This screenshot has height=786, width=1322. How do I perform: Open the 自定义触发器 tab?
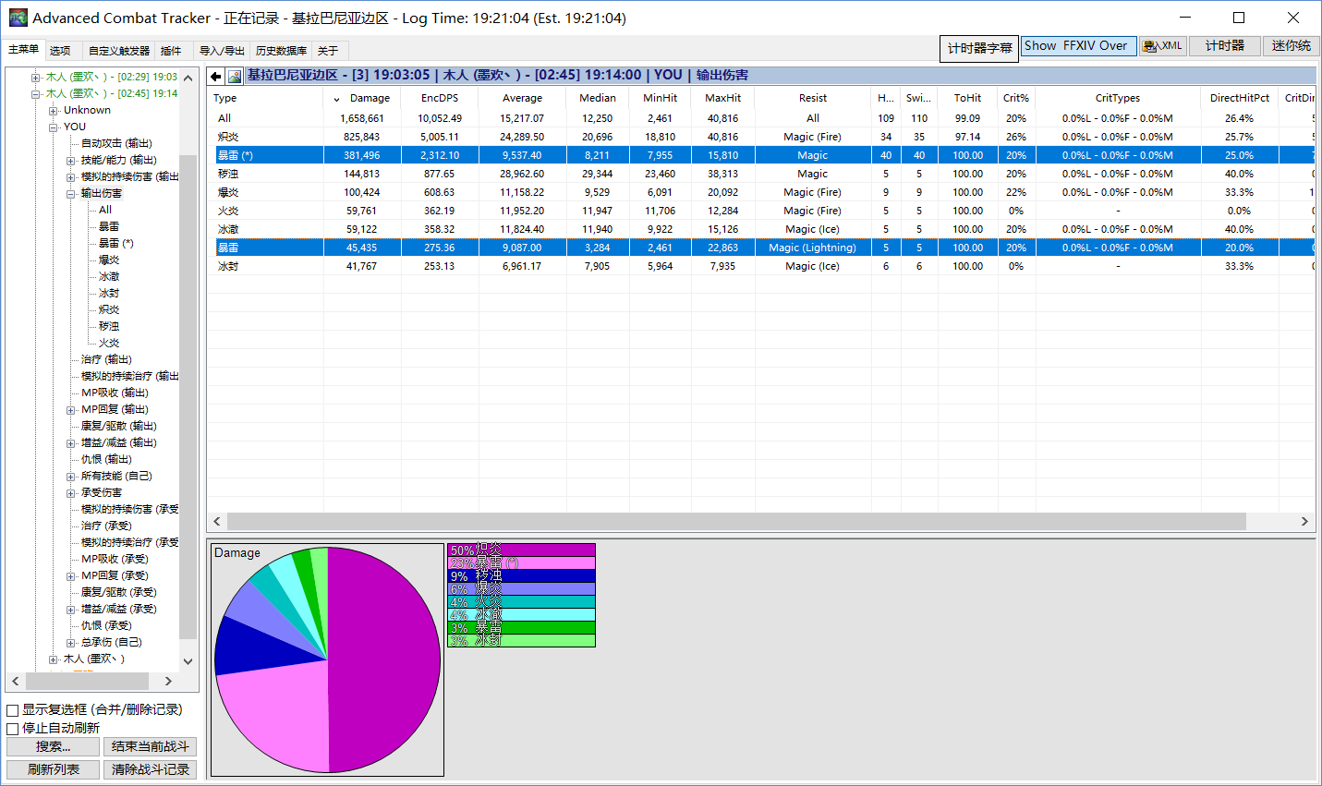pos(118,51)
